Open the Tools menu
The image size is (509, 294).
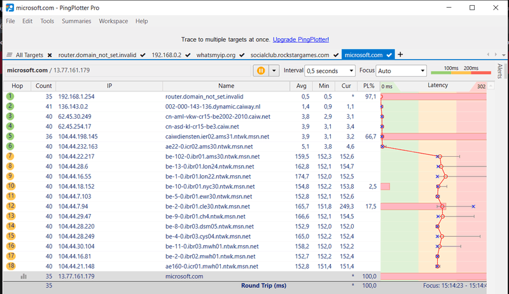pyautogui.click(x=47, y=21)
